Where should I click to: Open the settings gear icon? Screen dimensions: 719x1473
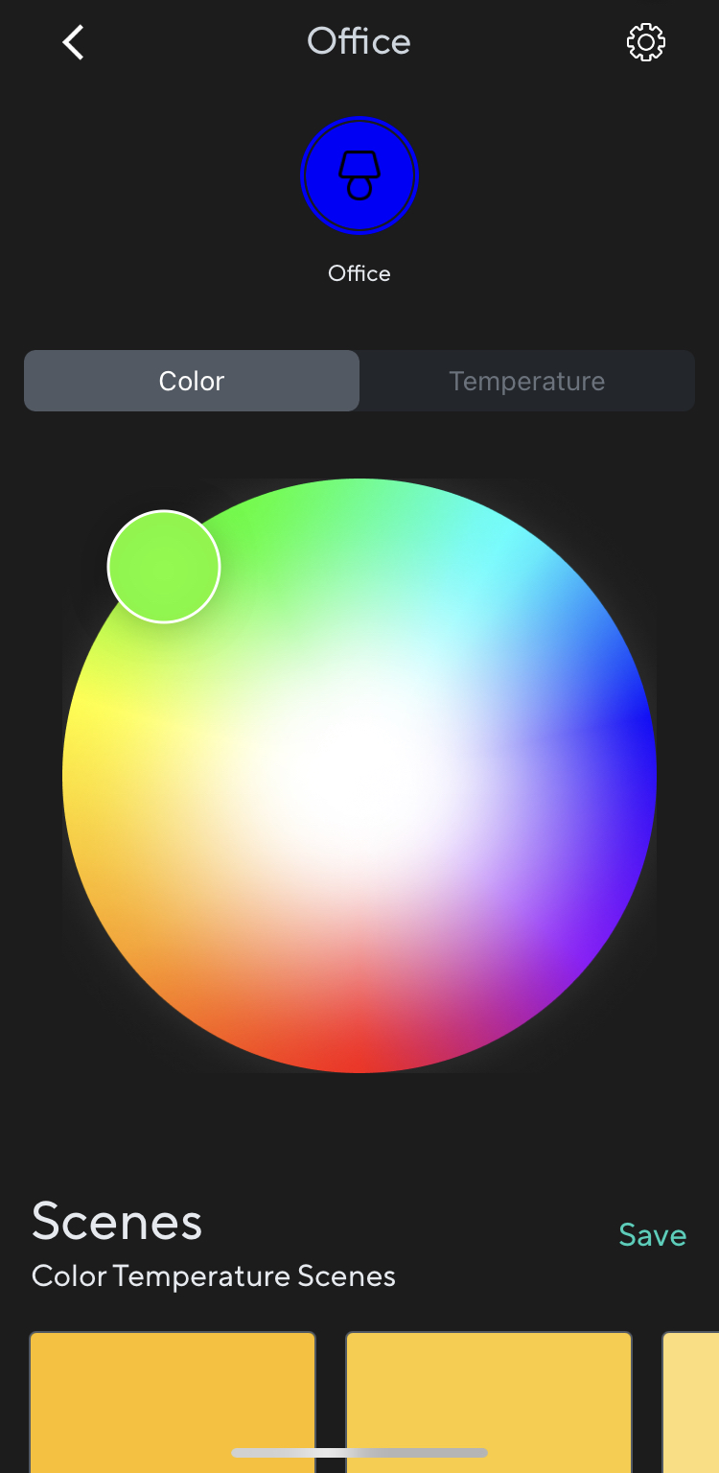coord(646,42)
